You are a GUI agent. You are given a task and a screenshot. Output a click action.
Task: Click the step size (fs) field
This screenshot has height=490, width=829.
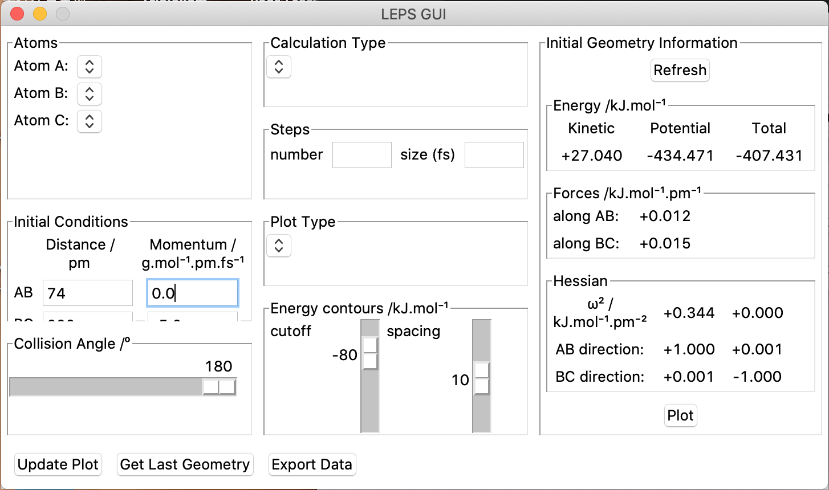pos(494,155)
